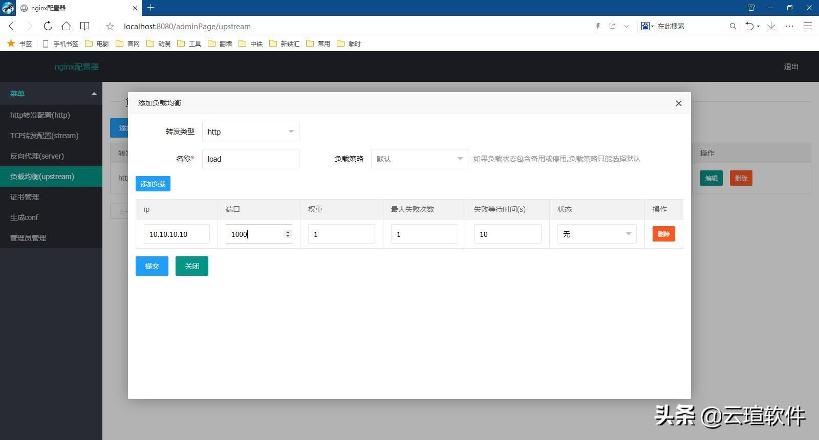Open the 常用 bookmark folder
819x440 pixels.
click(x=318, y=43)
